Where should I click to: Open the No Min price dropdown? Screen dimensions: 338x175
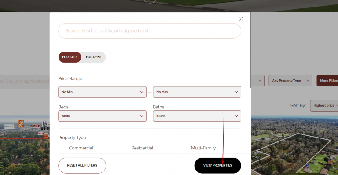[102, 92]
